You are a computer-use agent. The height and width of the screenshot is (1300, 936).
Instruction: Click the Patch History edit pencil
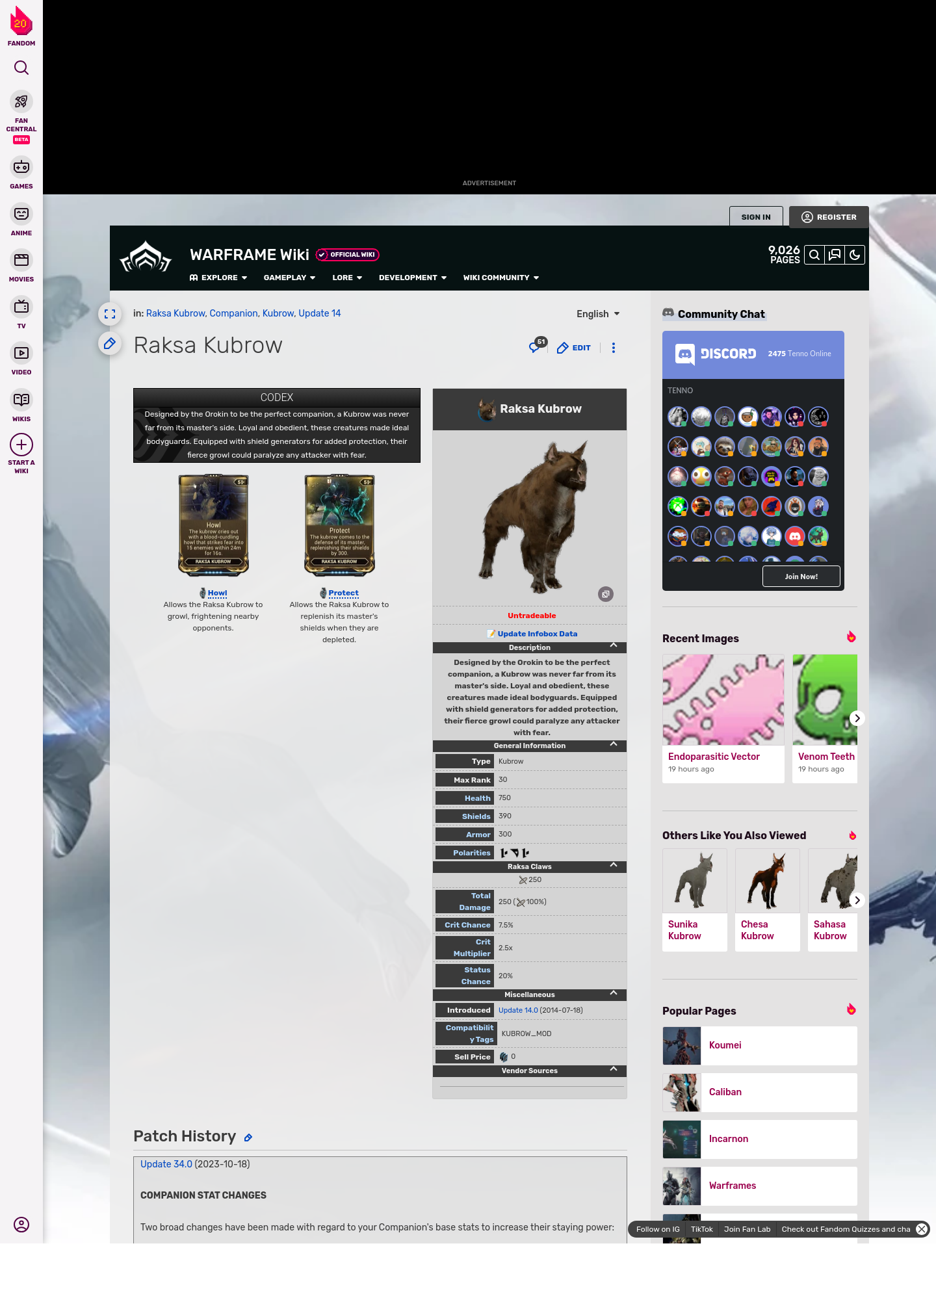pos(248,1137)
